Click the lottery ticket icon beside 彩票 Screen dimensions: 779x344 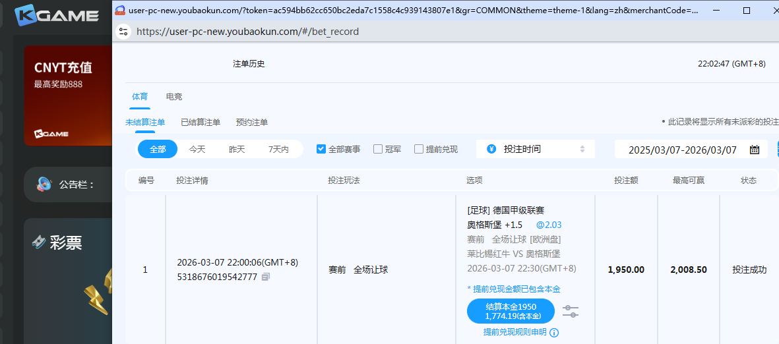tap(39, 243)
